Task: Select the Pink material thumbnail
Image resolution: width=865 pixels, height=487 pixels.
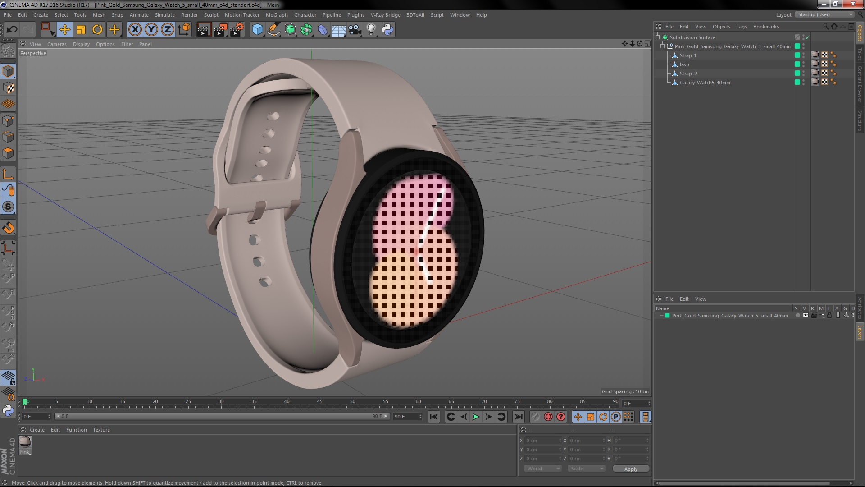Action: click(25, 442)
